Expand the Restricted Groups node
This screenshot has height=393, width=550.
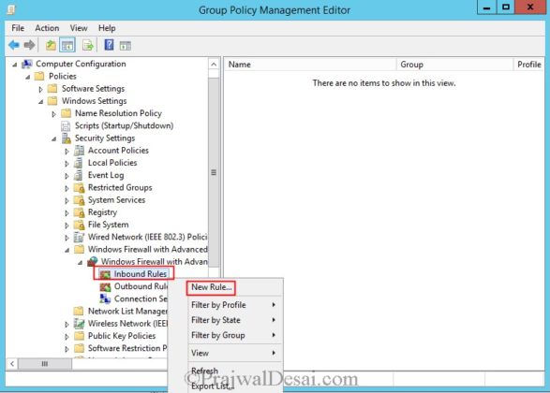point(67,188)
